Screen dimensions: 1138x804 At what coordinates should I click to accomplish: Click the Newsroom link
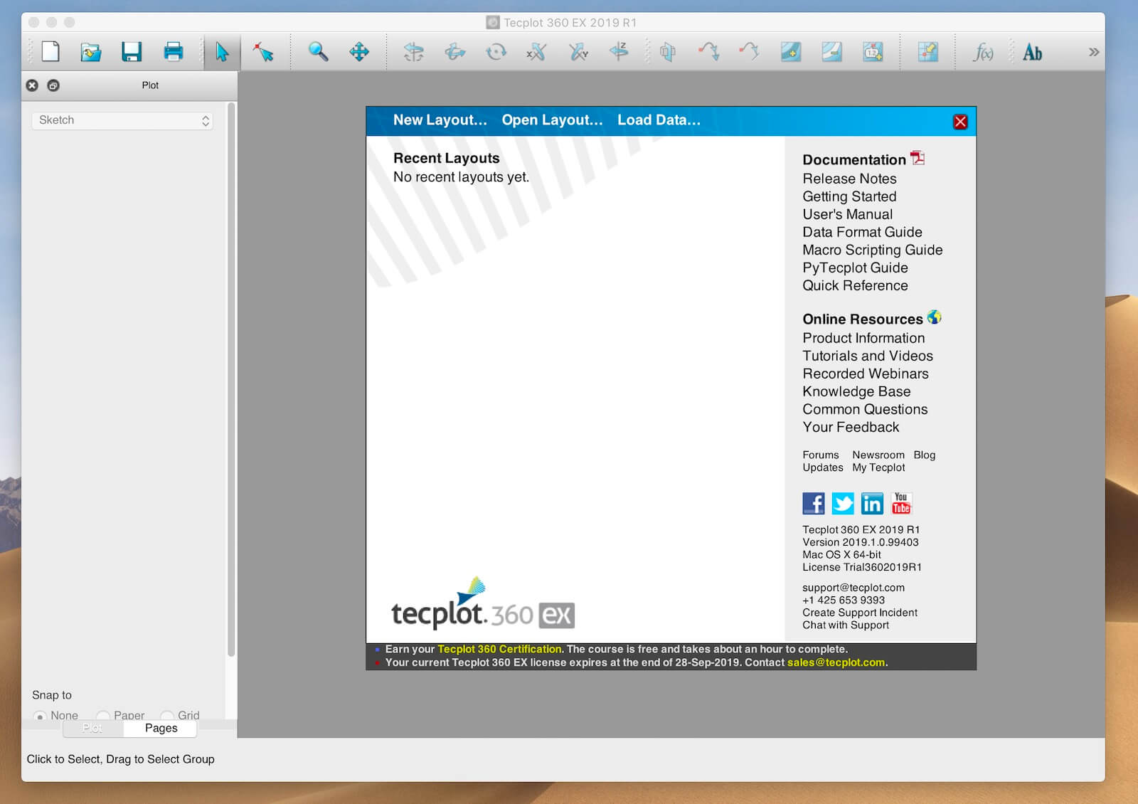pyautogui.click(x=878, y=455)
